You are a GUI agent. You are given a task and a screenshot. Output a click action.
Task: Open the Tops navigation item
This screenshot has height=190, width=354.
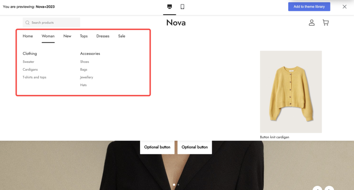(84, 36)
